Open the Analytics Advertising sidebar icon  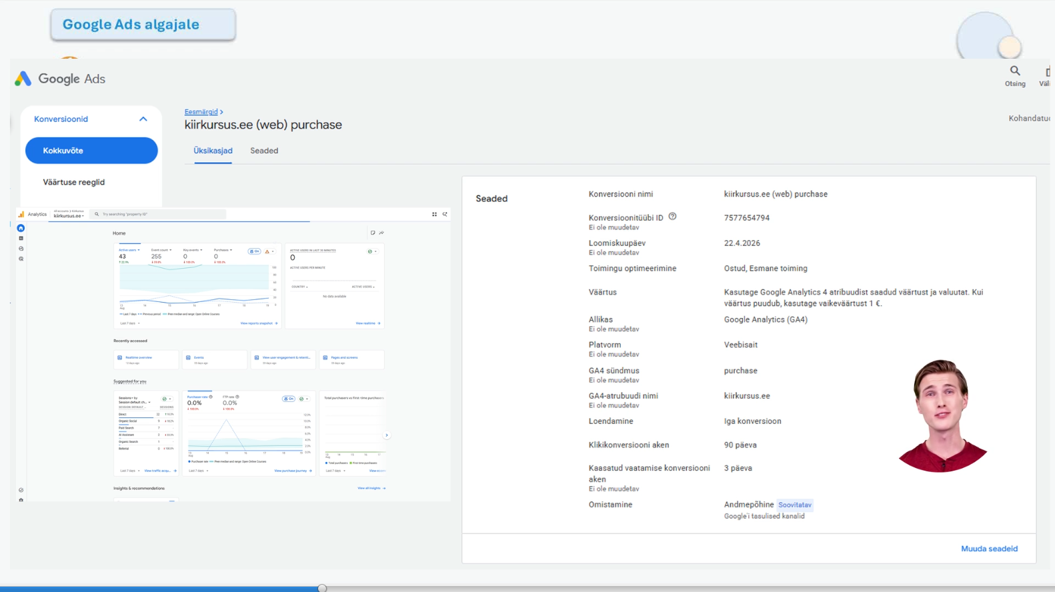(21, 259)
